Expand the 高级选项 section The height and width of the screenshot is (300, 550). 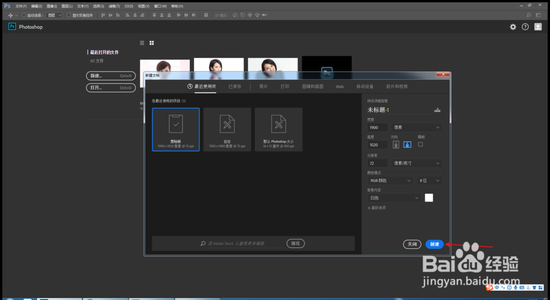(x=377, y=208)
